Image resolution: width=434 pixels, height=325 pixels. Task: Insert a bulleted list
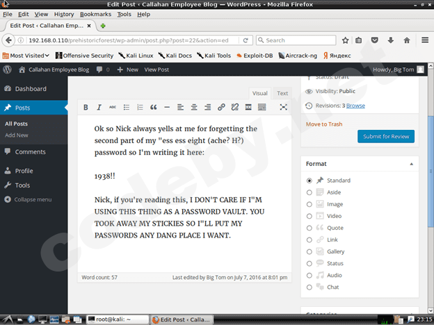click(x=126, y=107)
